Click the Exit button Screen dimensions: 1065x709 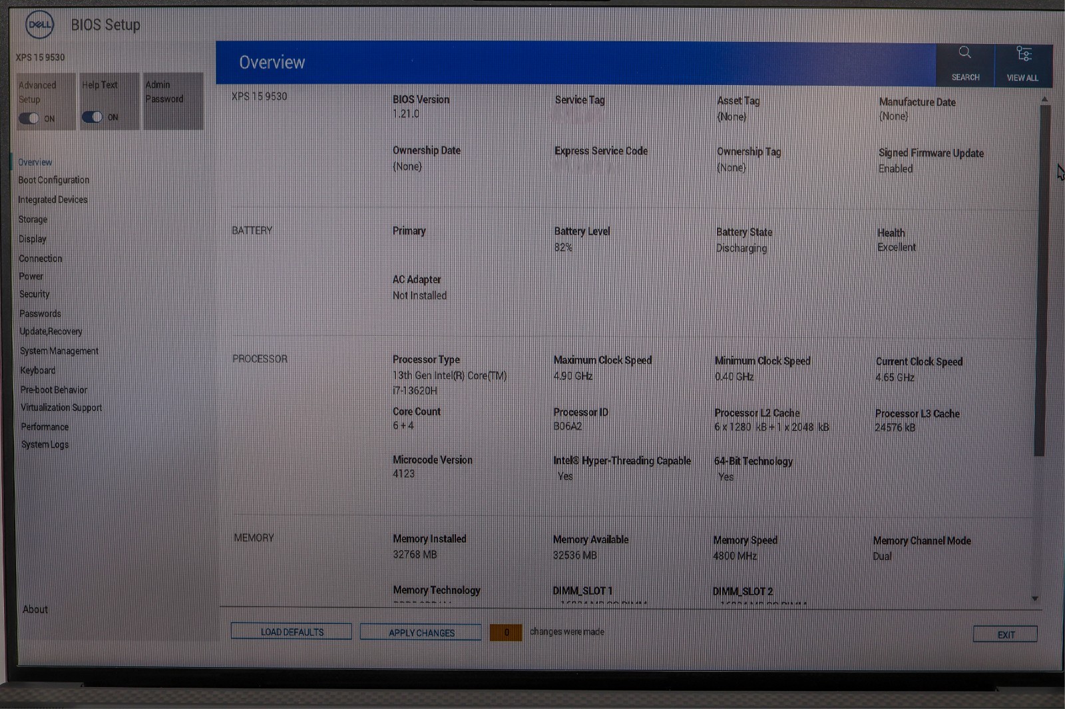[x=1006, y=635]
